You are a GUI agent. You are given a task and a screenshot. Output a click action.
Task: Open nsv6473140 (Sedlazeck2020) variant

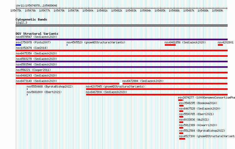[x=36, y=81]
